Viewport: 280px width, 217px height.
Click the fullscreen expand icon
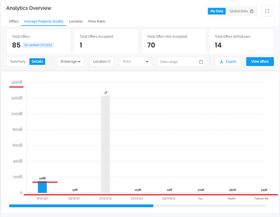267,11
